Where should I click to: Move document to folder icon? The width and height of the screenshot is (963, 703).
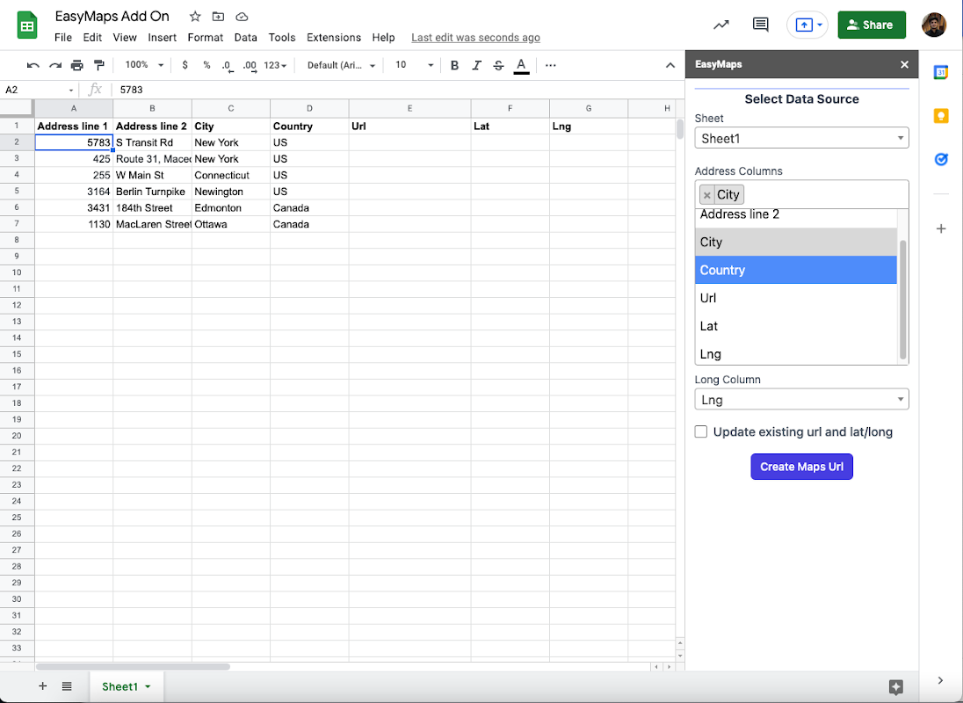click(x=218, y=17)
